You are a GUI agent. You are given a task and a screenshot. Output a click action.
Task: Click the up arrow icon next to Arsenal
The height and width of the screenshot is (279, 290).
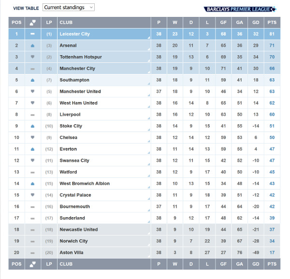[32, 45]
